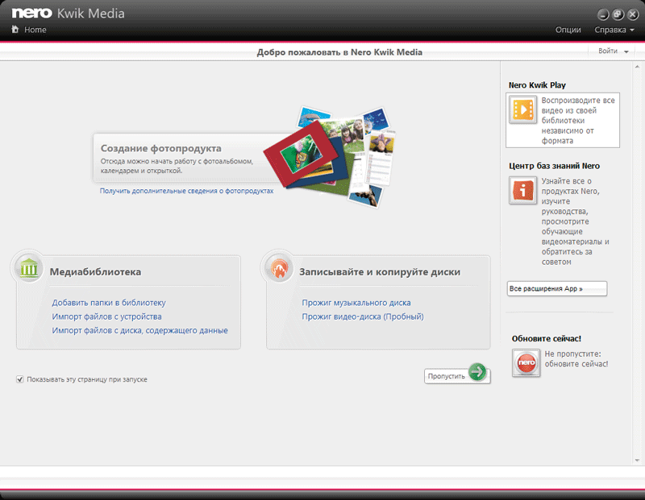645x500 pixels.
Task: Click the sidebar scrollbar up arrow
Action: (637, 67)
